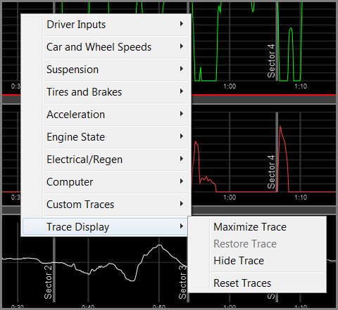Click Sector 2 marker on white trace
Viewport: 338px width, 310px height.
pyautogui.click(x=48, y=282)
